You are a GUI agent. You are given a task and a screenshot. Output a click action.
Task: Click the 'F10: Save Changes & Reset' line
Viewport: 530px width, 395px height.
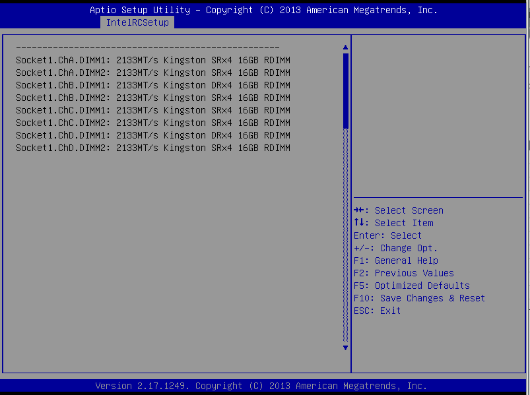click(x=420, y=298)
